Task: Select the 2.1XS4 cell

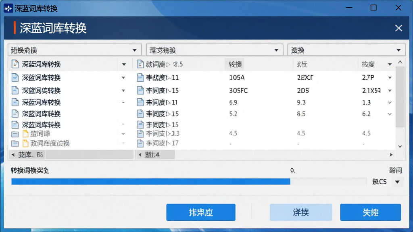Action: point(371,91)
